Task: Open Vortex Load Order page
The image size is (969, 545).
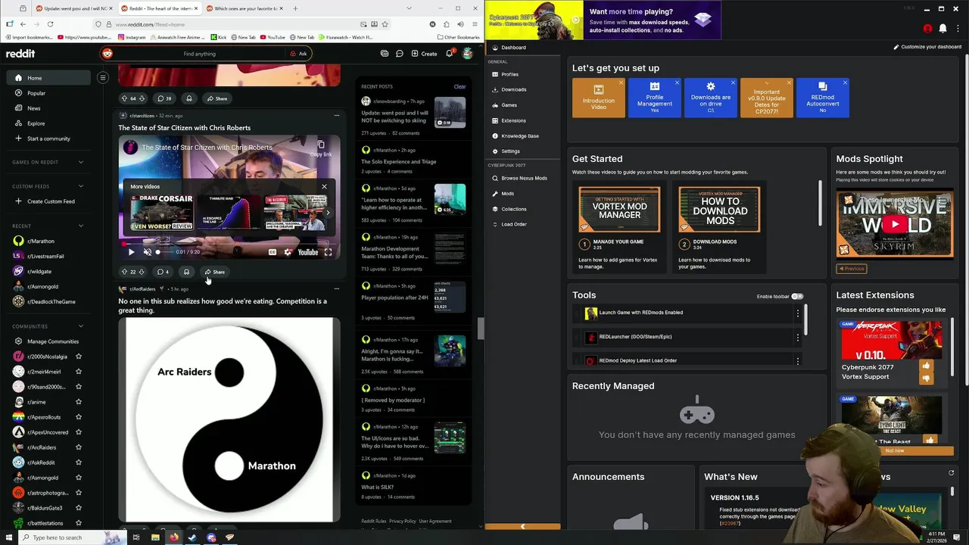Action: click(513, 224)
